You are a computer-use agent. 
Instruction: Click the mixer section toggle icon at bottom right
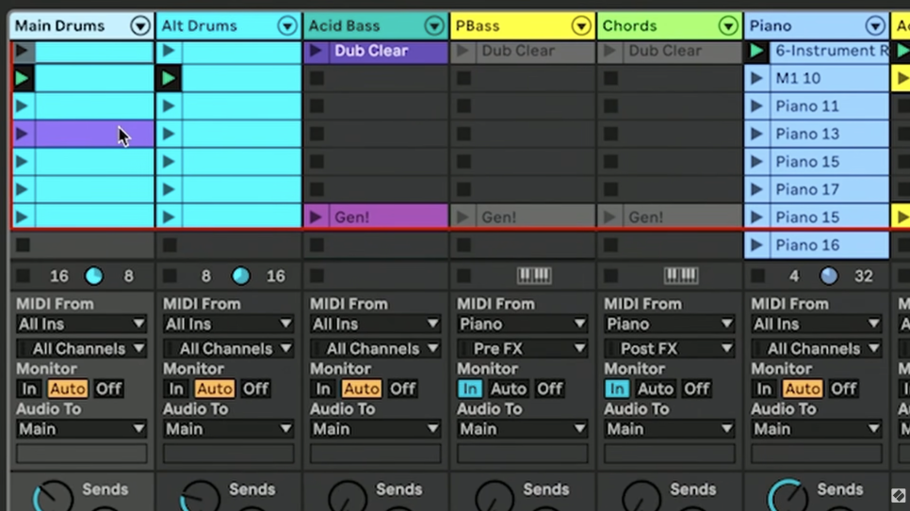898,495
